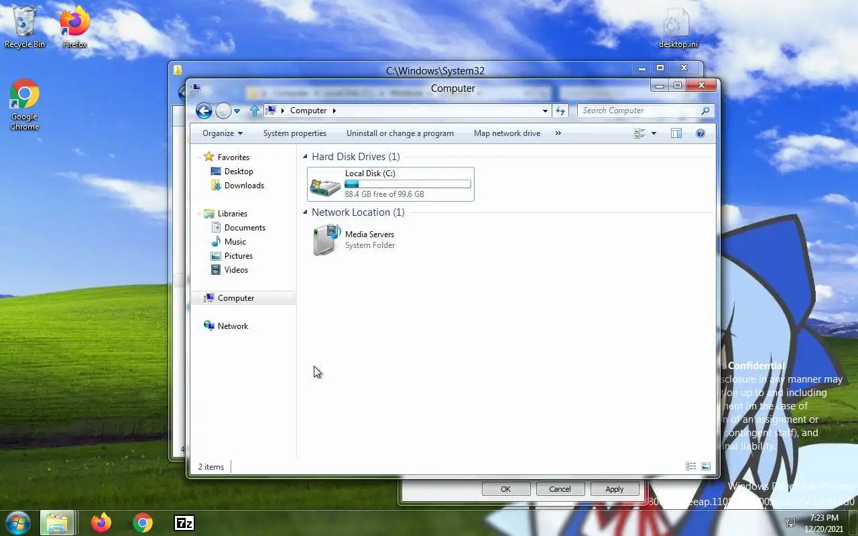This screenshot has height=536, width=858.
Task: Open Videos library
Action: (236, 270)
